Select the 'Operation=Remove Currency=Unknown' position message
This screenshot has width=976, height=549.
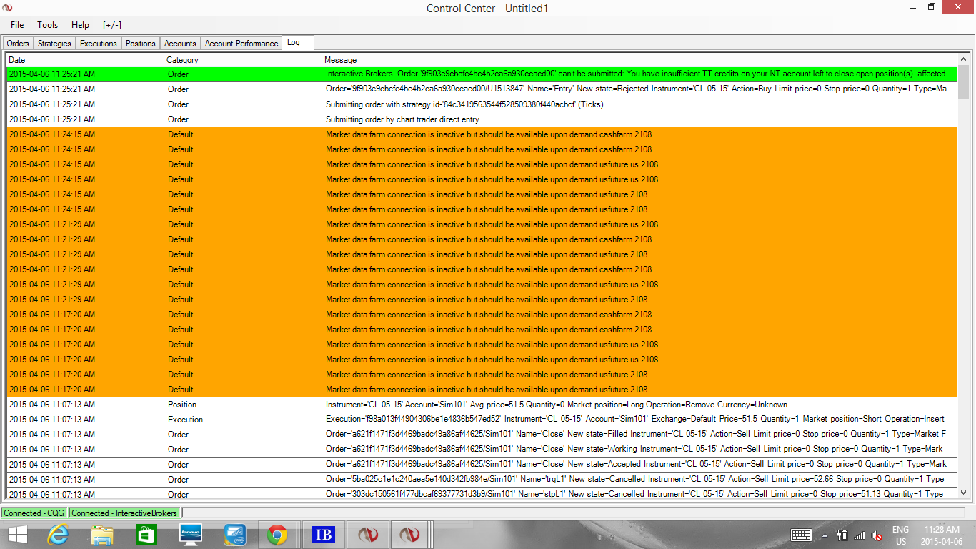pos(639,405)
